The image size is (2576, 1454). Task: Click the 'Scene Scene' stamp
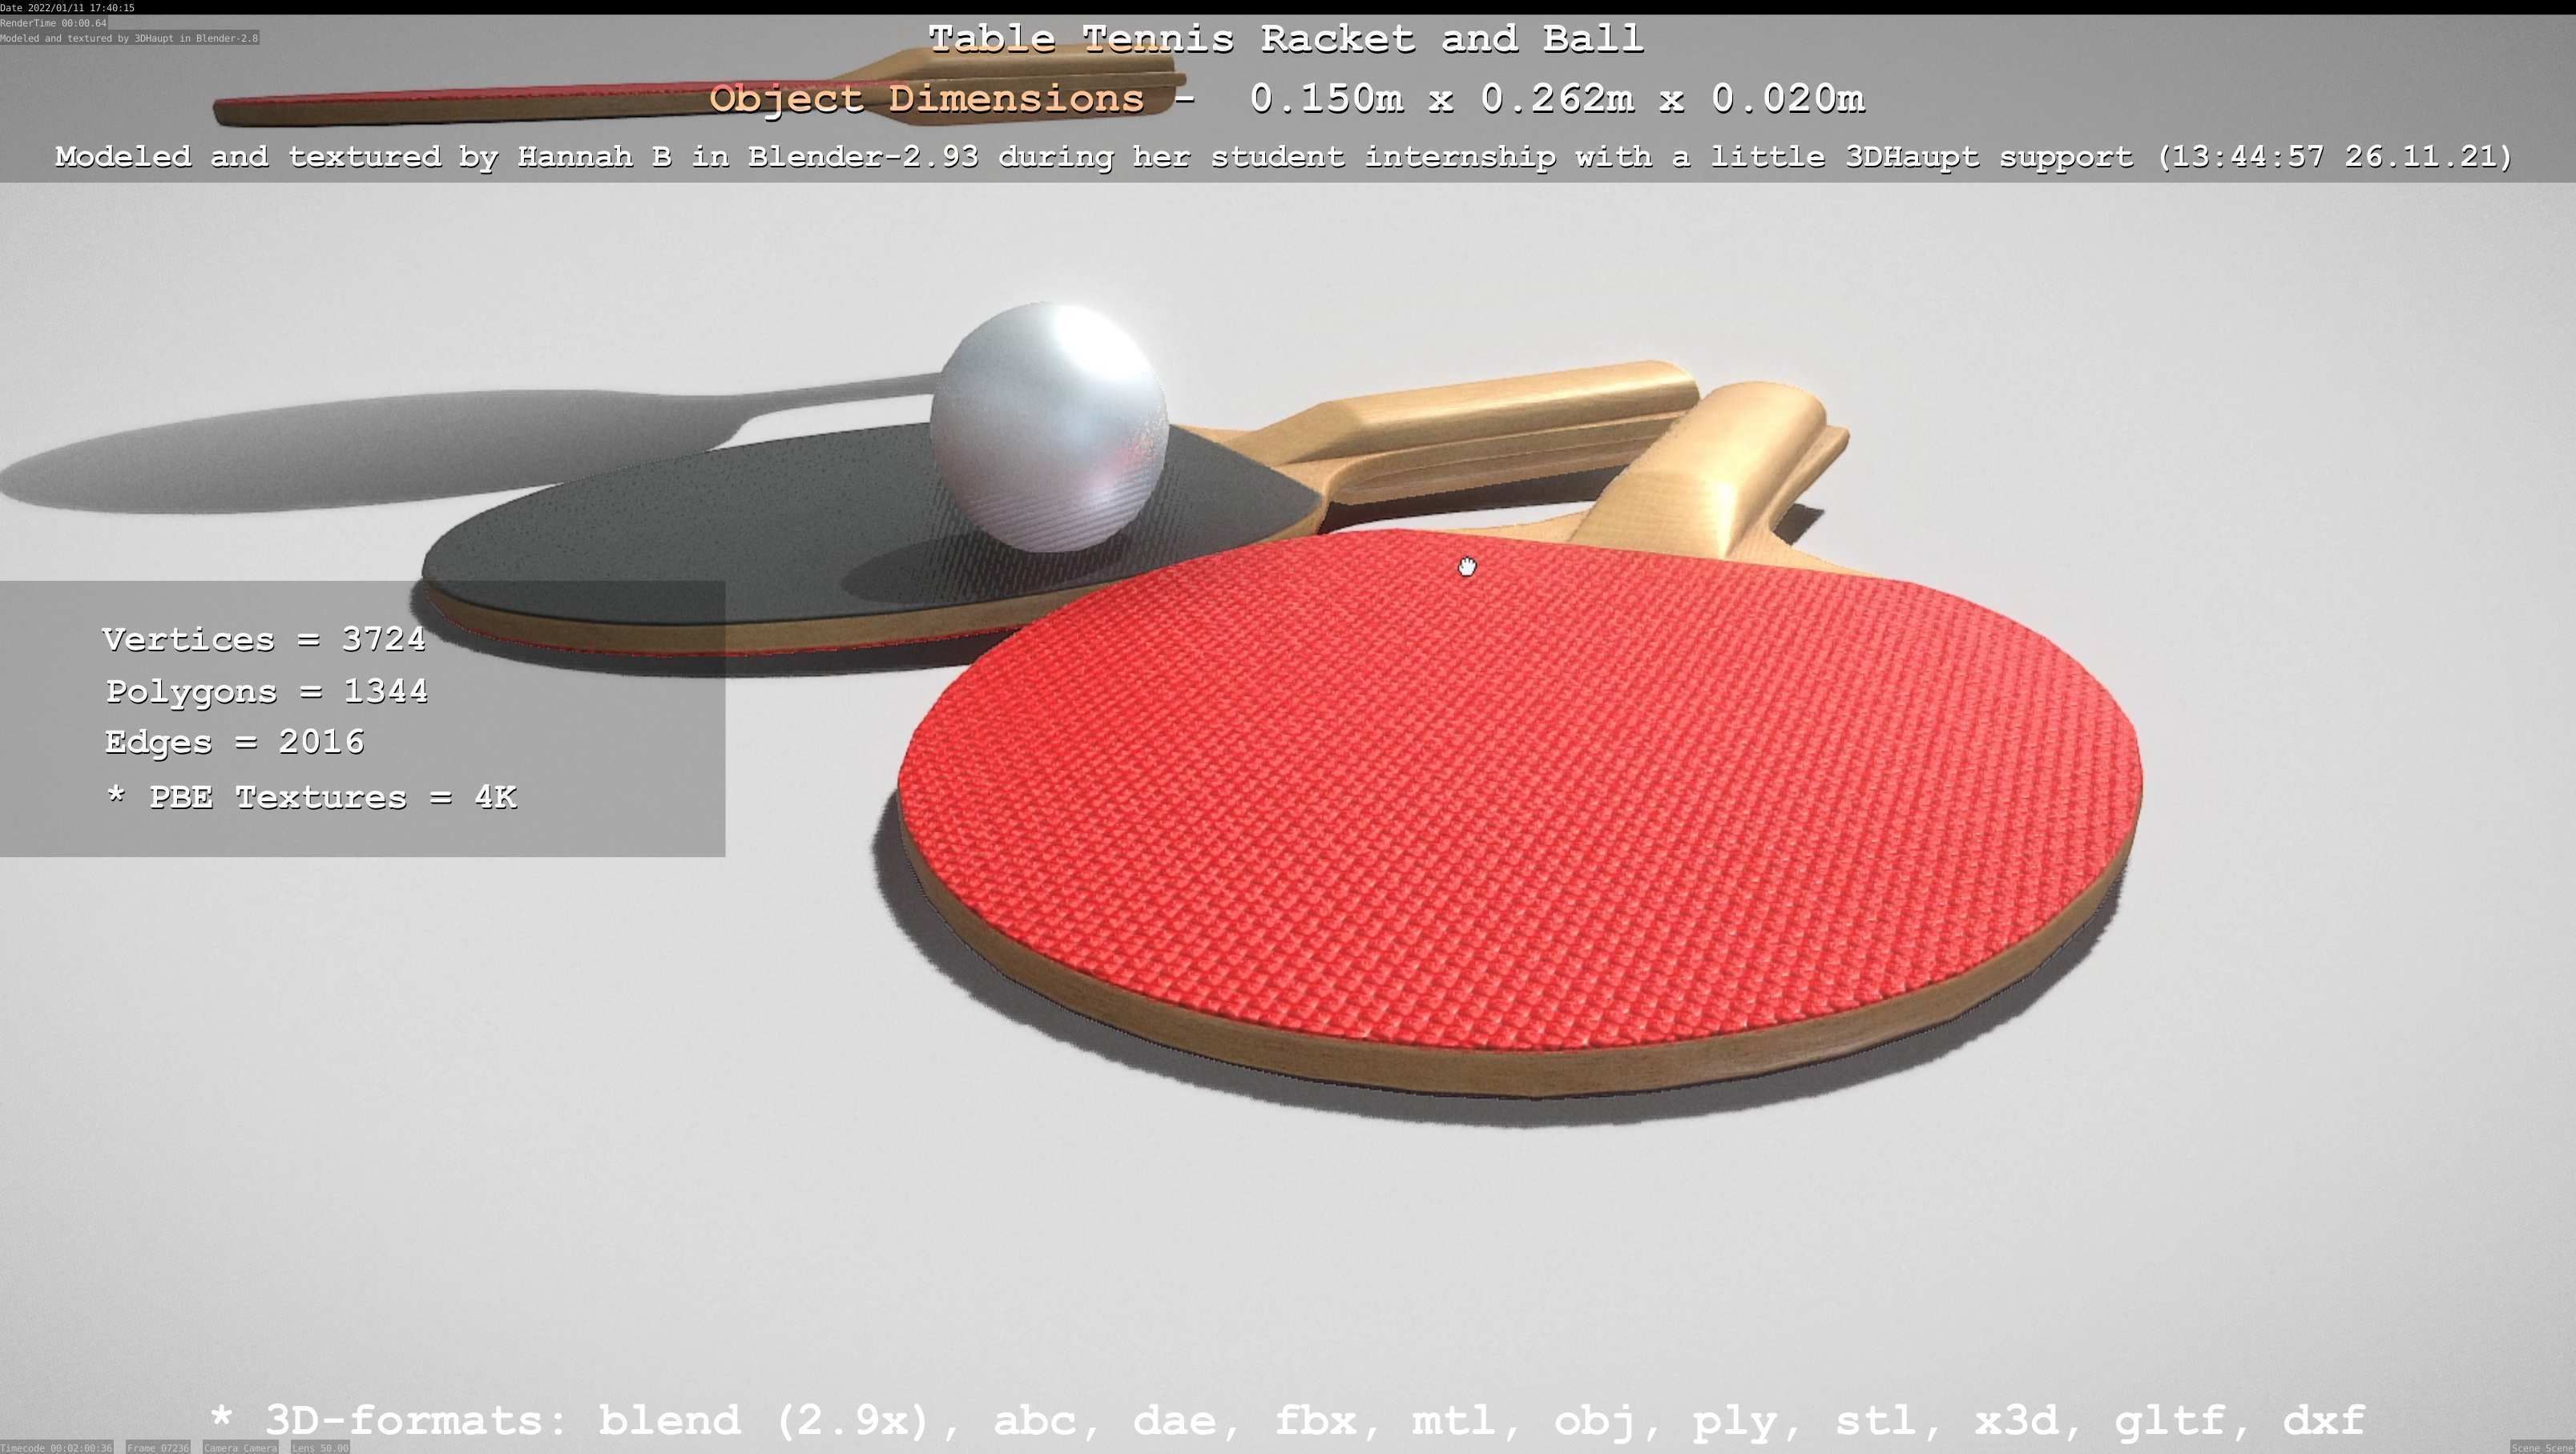(2543, 1447)
